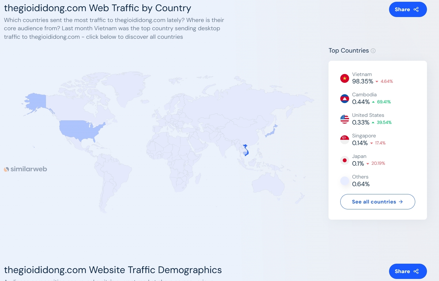Click the 0.64% Others traffic share
This screenshot has height=281, width=439.
[x=361, y=184]
